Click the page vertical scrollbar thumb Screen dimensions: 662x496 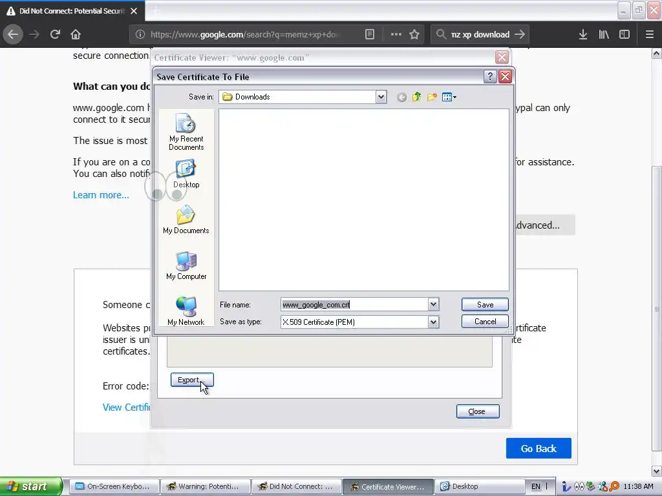pos(657,309)
